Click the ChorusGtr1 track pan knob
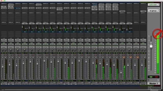The height and width of the screenshot is (91, 163). click(x=45, y=50)
